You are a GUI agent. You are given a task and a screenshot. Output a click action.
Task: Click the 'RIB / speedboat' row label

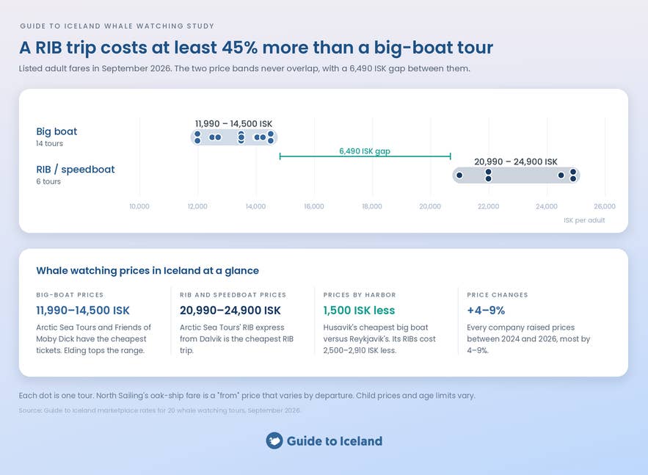75,170
